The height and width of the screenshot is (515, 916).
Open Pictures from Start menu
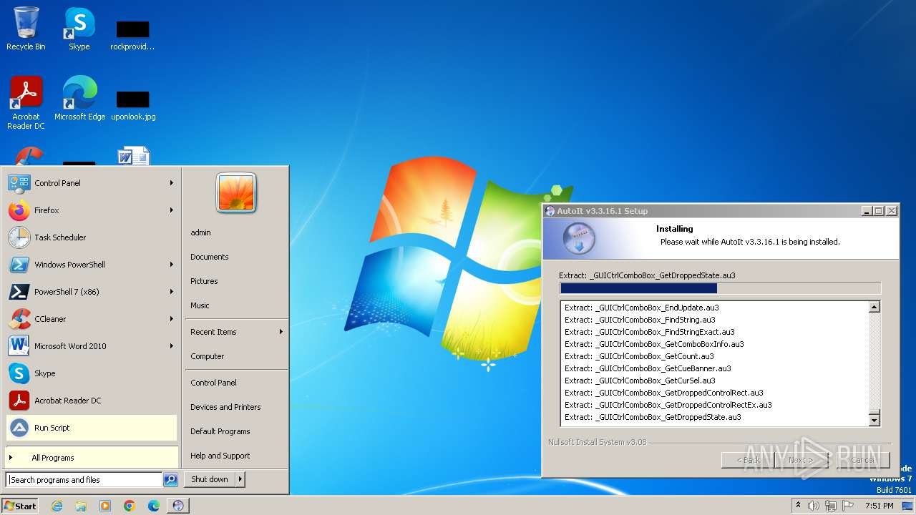(204, 281)
